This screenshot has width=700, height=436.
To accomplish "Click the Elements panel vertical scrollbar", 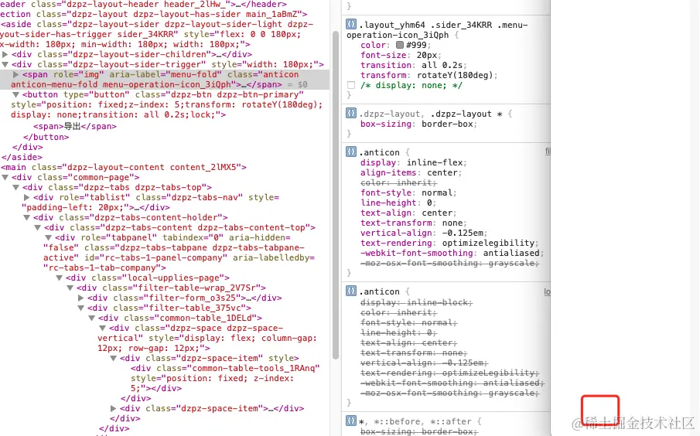I will (x=336, y=196).
